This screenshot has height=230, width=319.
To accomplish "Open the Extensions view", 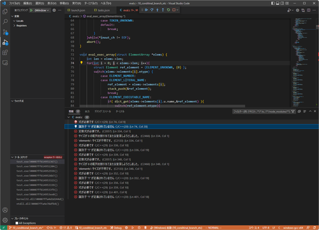I will coord(5,52).
